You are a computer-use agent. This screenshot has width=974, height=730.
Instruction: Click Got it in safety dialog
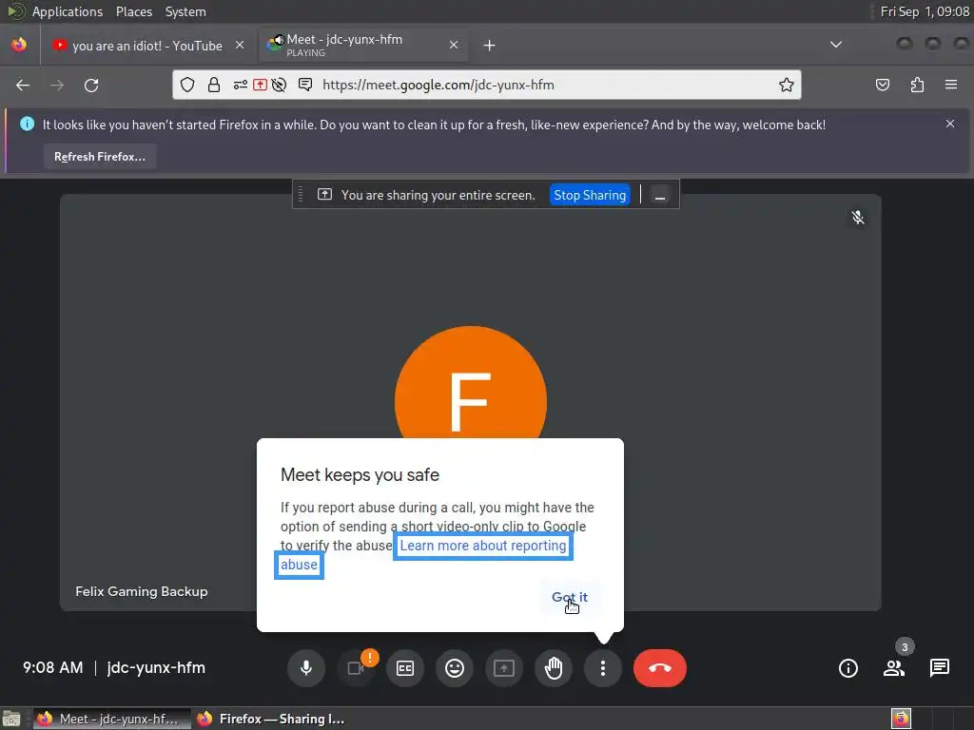point(570,597)
